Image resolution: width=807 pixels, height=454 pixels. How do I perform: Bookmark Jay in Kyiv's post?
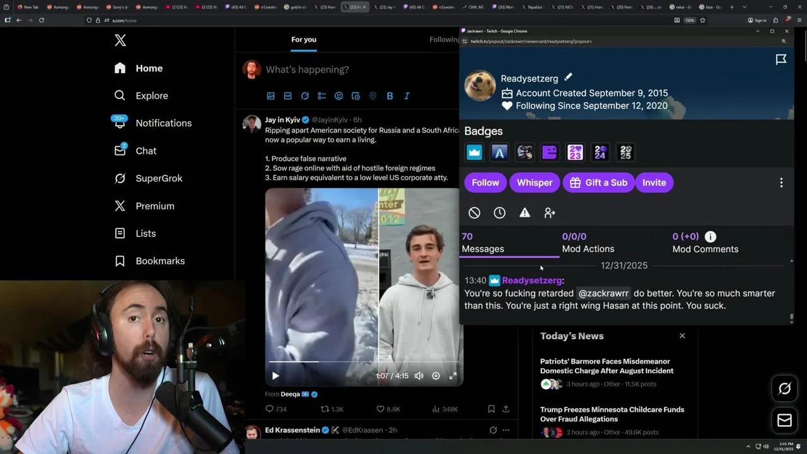tap(491, 409)
